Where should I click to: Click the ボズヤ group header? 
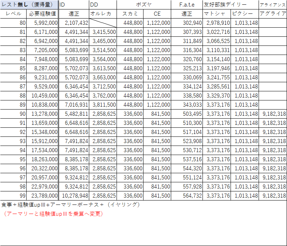coord(144,5)
